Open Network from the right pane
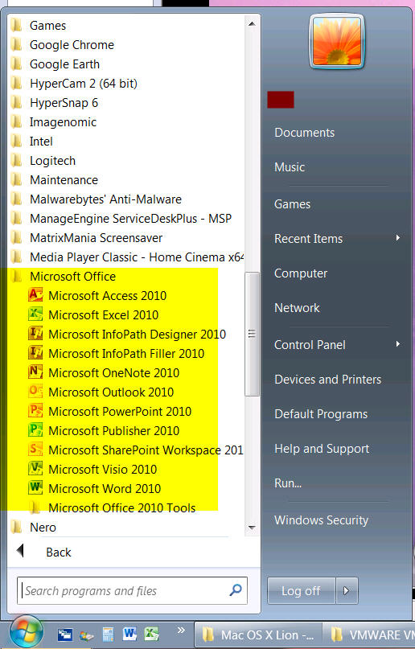 pos(297,307)
